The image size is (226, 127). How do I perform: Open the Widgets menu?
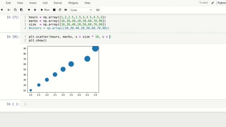tap(73, 3)
